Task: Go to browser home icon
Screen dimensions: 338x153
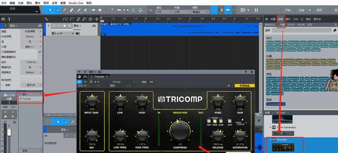Action: [266, 19]
